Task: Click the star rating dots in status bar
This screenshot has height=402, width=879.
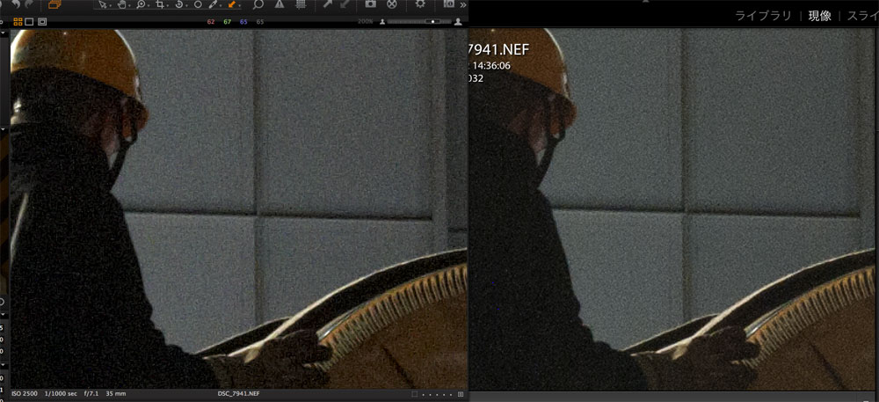Action: (x=437, y=395)
